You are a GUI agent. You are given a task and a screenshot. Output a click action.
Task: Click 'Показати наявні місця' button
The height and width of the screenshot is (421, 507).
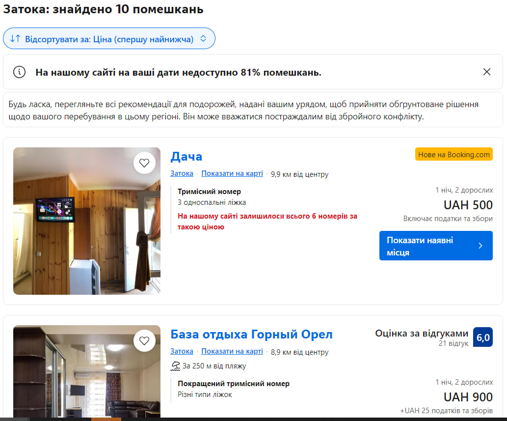point(436,246)
